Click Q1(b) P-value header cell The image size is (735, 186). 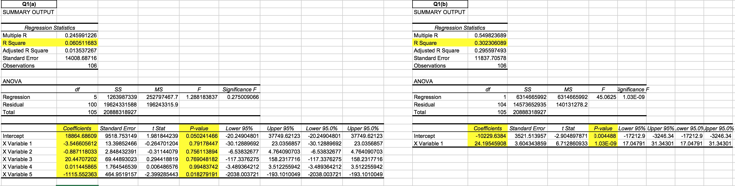(603, 128)
